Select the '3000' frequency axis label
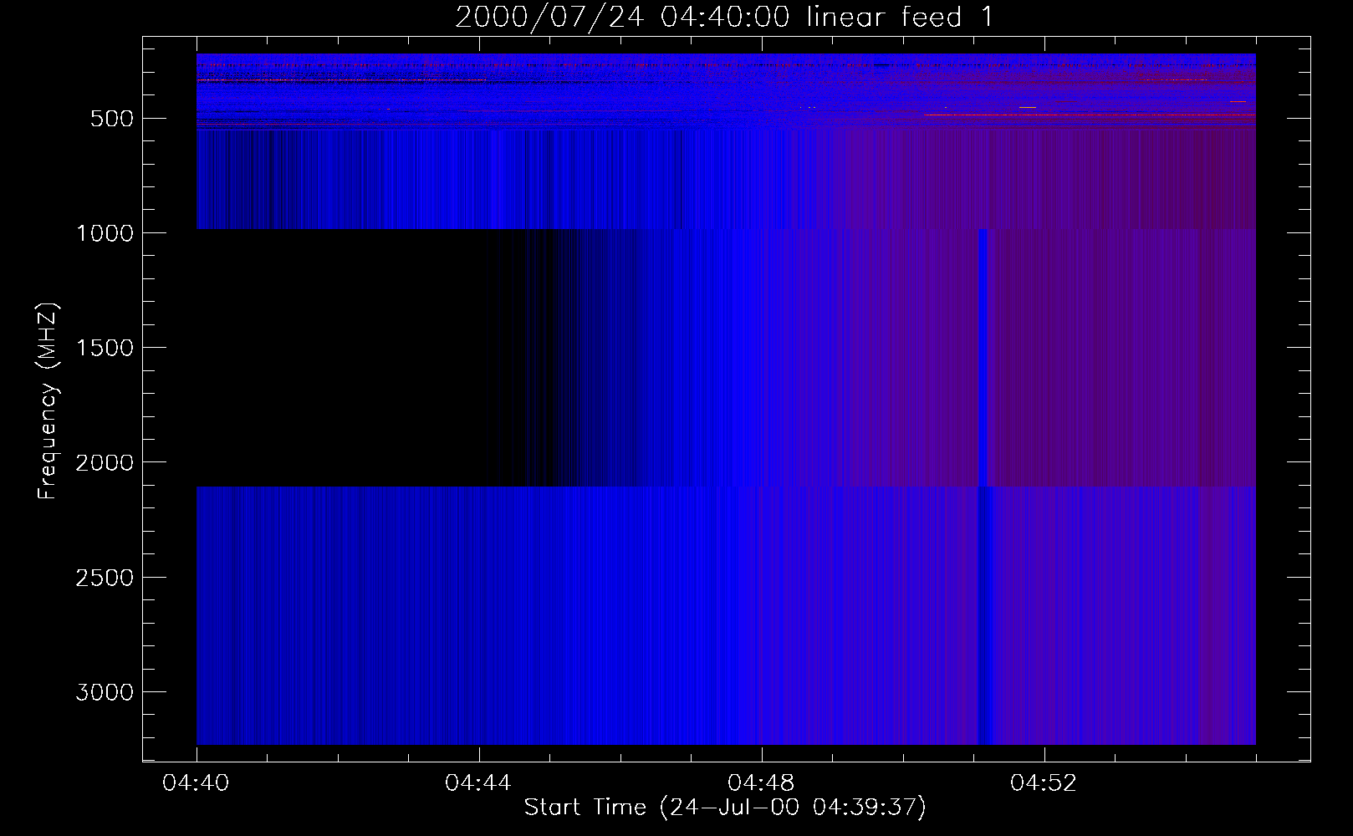This screenshot has width=1353, height=836. point(105,692)
